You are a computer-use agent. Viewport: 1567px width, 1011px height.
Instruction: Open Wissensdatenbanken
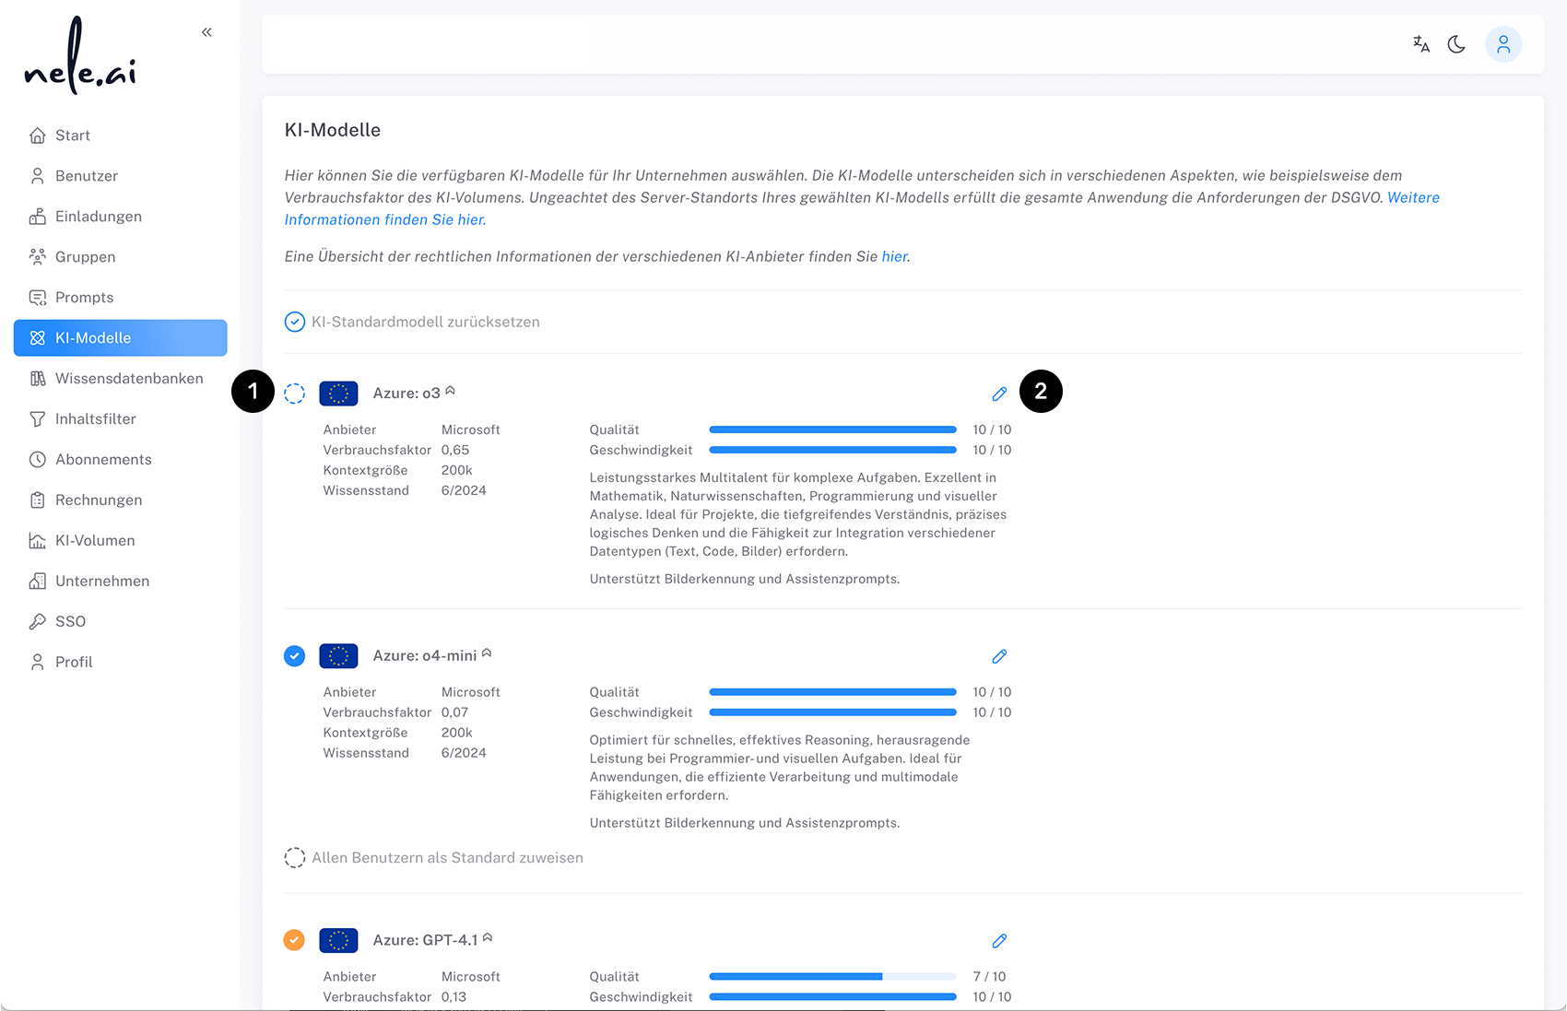coord(120,379)
